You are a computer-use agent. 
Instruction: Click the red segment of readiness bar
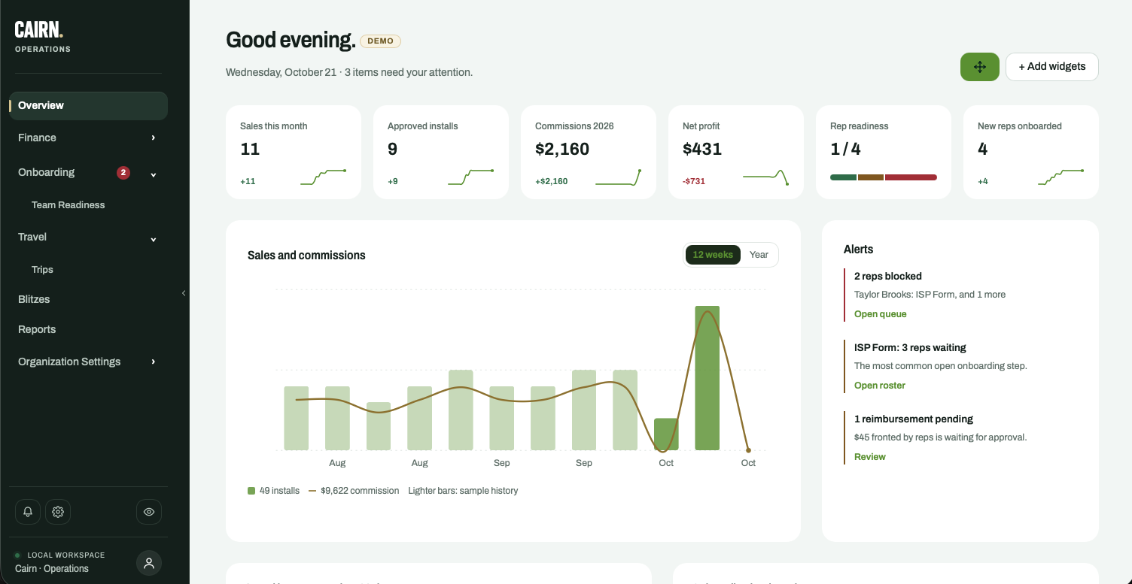point(911,177)
